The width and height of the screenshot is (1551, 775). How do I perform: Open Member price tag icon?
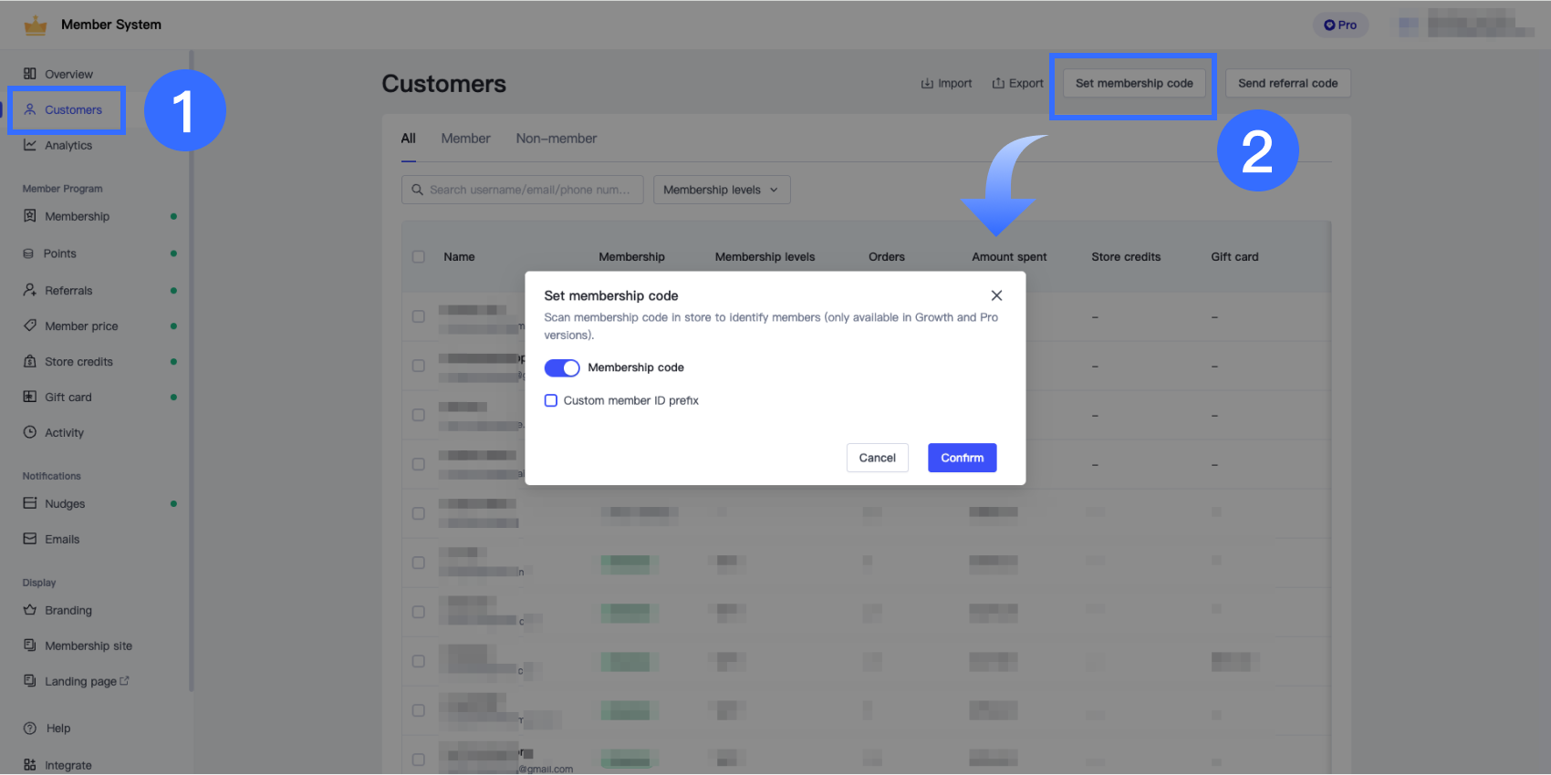pos(30,325)
